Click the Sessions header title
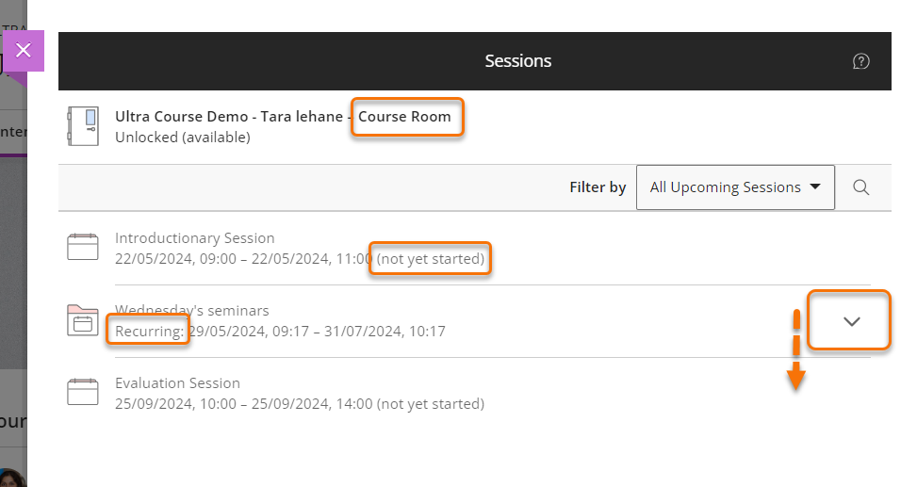 pyautogui.click(x=518, y=61)
